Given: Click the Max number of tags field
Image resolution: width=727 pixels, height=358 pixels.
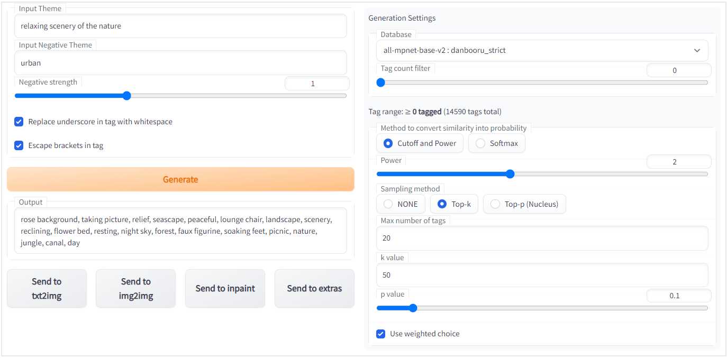Looking at the screenshot, I should (x=542, y=238).
